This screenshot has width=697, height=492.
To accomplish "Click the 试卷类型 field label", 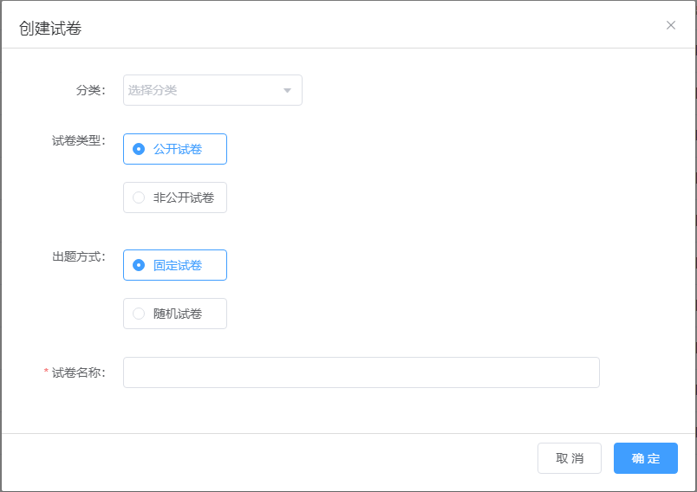I will coord(79,141).
